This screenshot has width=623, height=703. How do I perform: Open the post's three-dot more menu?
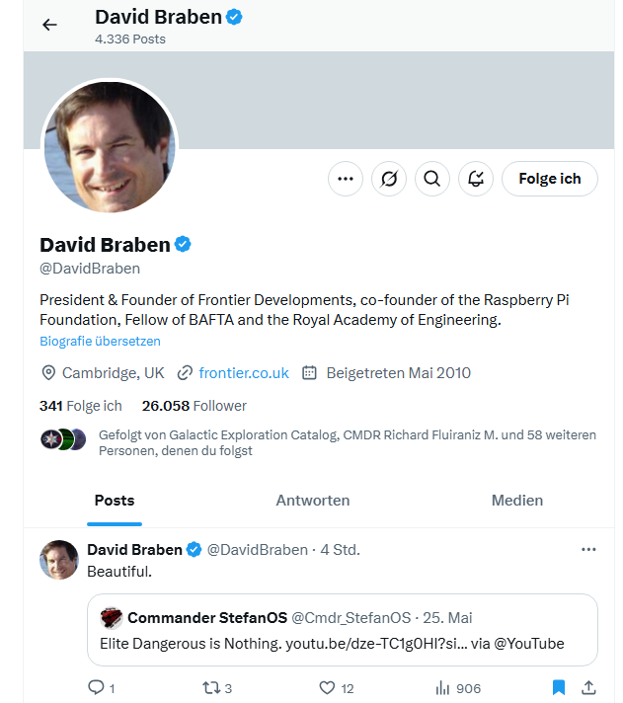pyautogui.click(x=588, y=550)
